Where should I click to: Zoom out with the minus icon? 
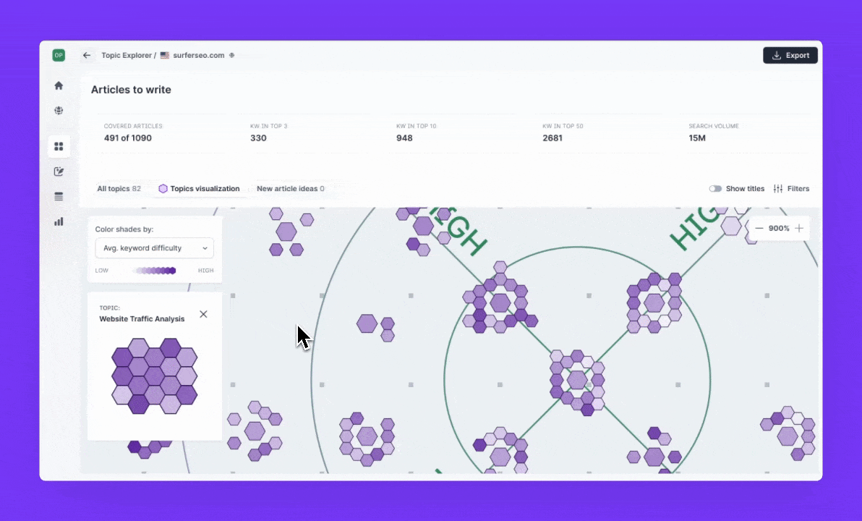pyautogui.click(x=759, y=228)
